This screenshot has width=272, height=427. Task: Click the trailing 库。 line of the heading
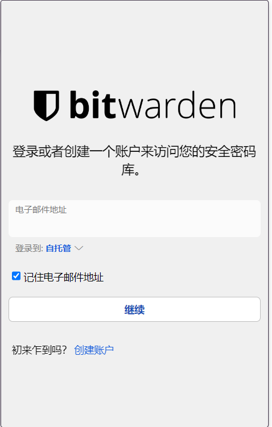pos(130,170)
